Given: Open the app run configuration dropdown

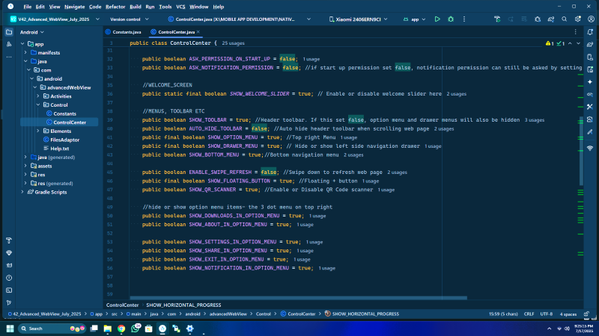Looking at the screenshot, I should tap(415, 19).
